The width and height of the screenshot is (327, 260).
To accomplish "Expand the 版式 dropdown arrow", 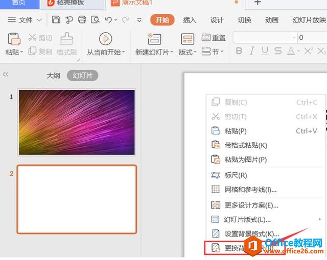I will [195, 52].
